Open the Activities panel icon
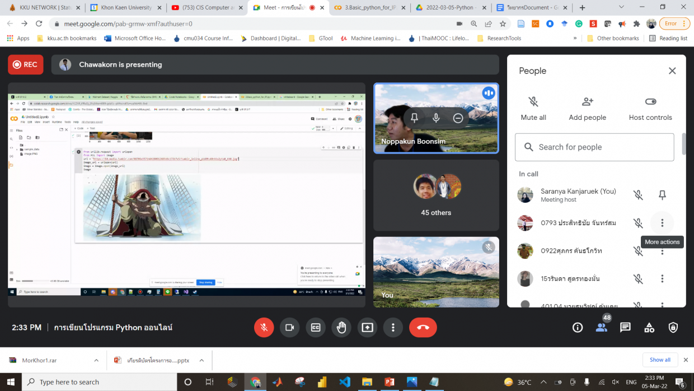Viewport: 694px width, 391px height. (649, 328)
